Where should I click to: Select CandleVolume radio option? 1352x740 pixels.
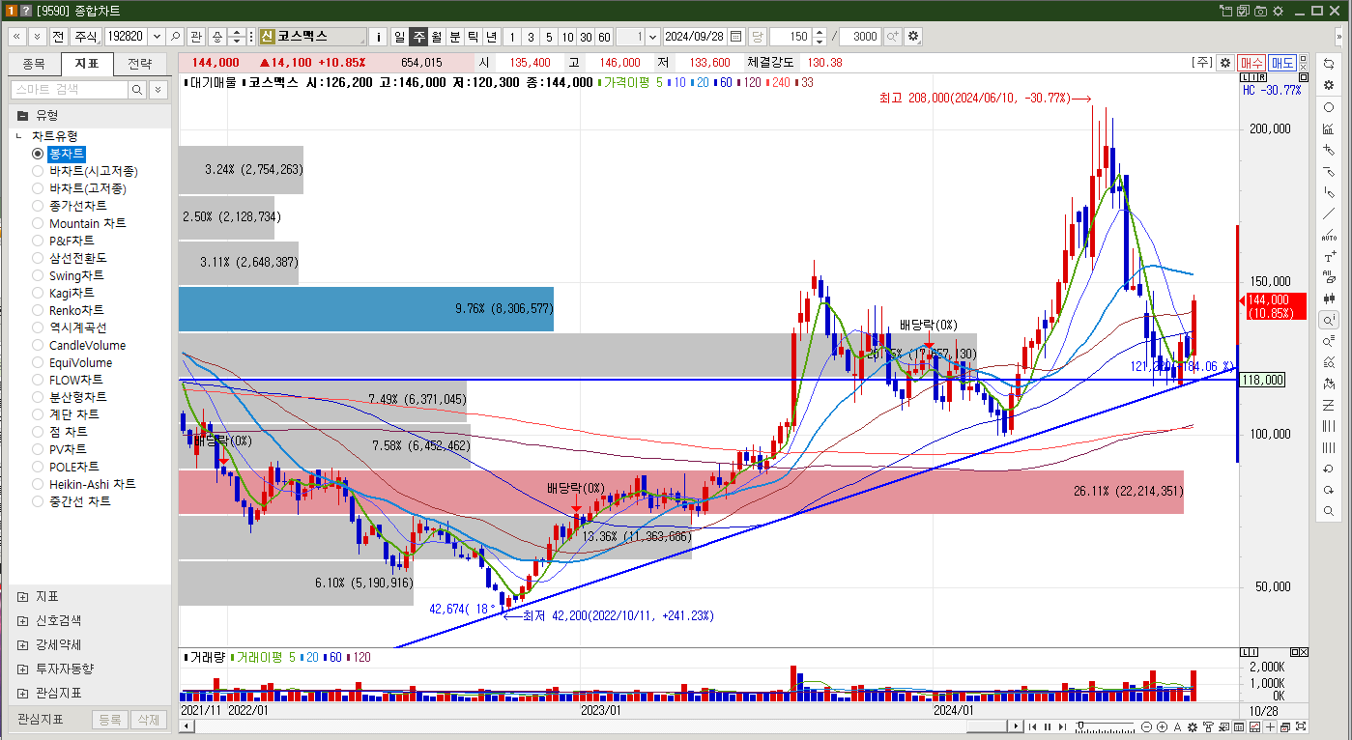pyautogui.click(x=38, y=345)
